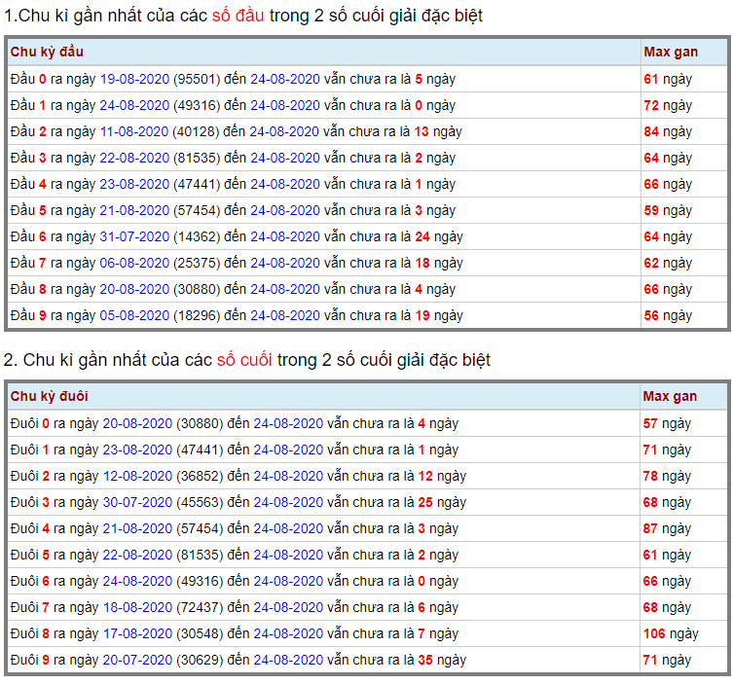The image size is (733, 684).
Task: Click the red 'số cuối' text in the second heading
Action: click(x=244, y=360)
